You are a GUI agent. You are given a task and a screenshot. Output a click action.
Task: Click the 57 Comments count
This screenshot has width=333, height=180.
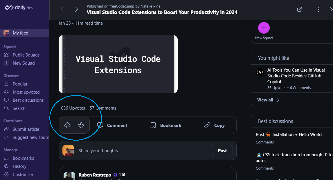tap(103, 108)
